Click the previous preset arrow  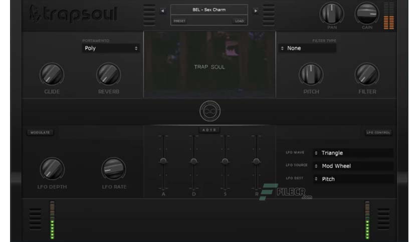pos(162,10)
